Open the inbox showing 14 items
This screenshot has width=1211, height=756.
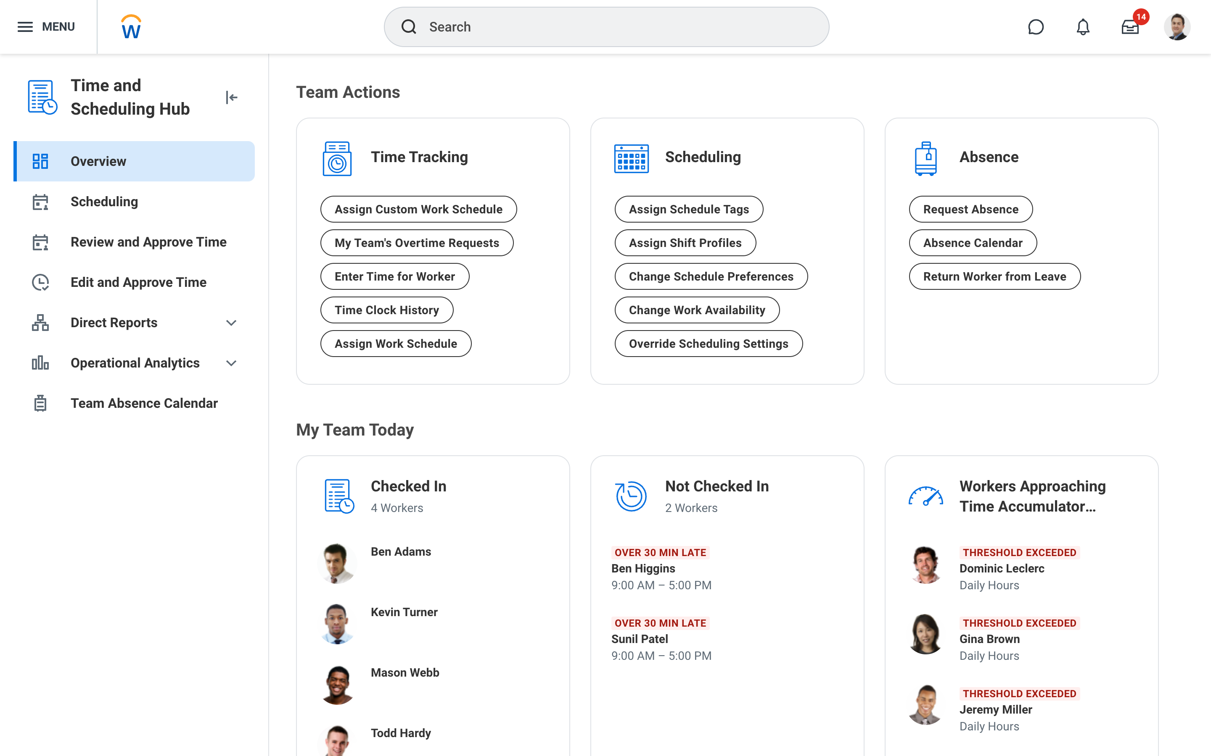pos(1130,26)
